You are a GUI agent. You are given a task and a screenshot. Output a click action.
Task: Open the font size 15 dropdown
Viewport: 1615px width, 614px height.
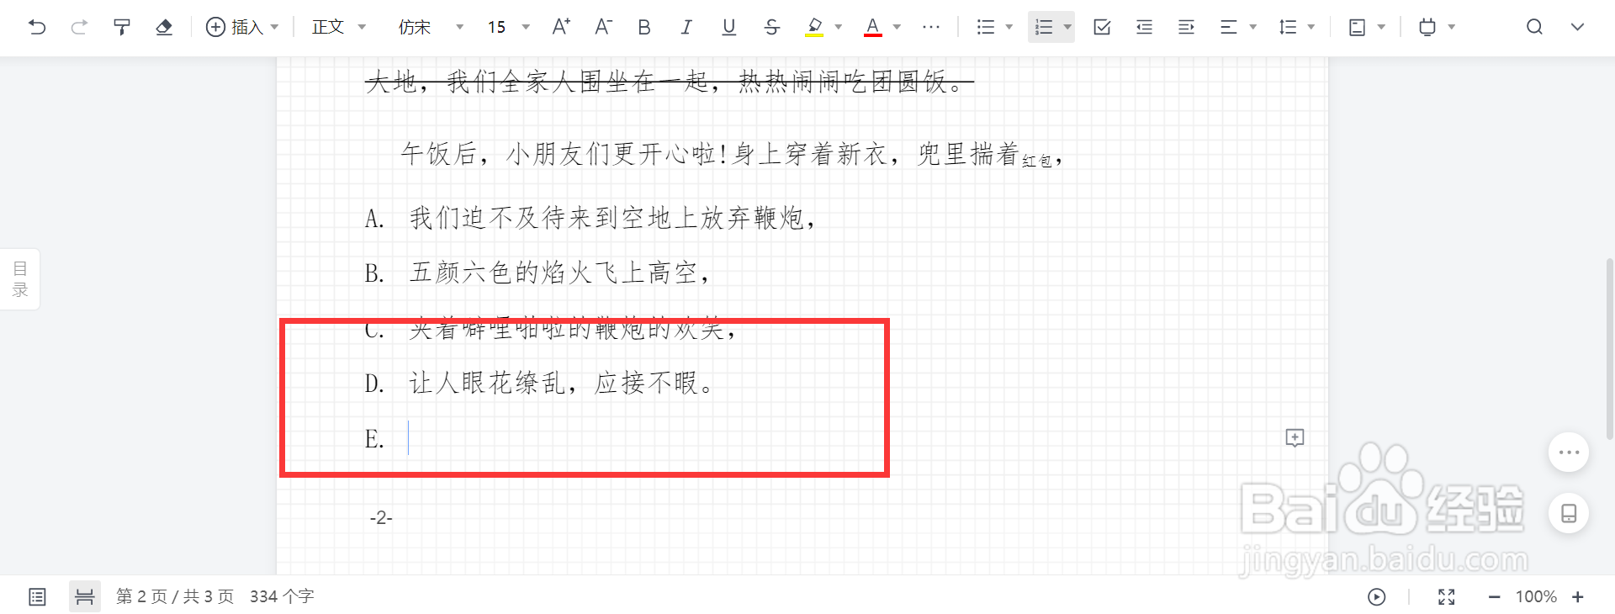(x=508, y=27)
